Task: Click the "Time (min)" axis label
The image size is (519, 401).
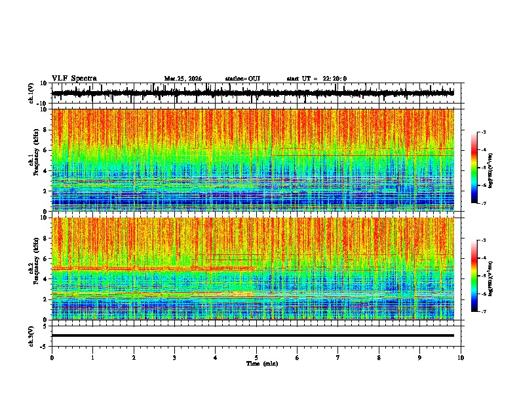Action: click(262, 364)
